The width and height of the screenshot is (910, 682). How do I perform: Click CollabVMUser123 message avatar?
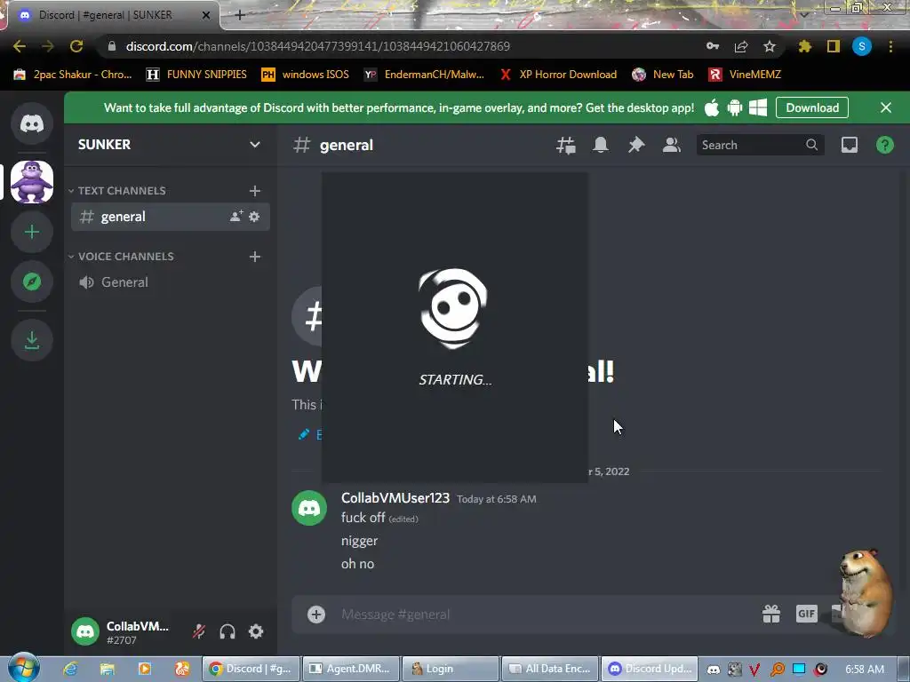pos(309,508)
